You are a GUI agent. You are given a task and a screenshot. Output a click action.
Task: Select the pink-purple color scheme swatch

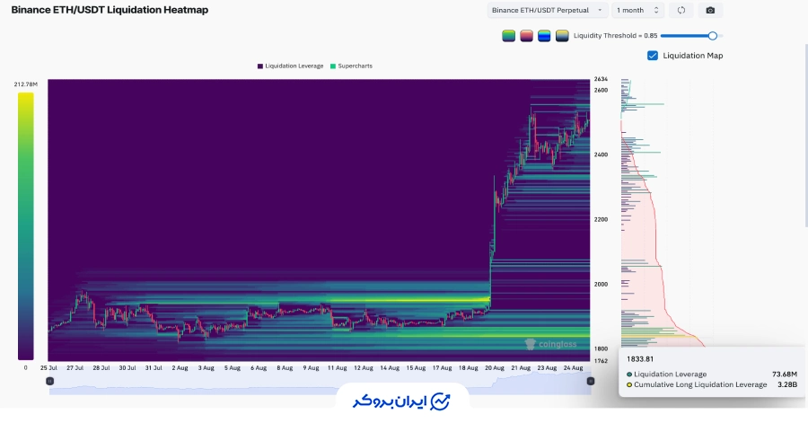[526, 36]
